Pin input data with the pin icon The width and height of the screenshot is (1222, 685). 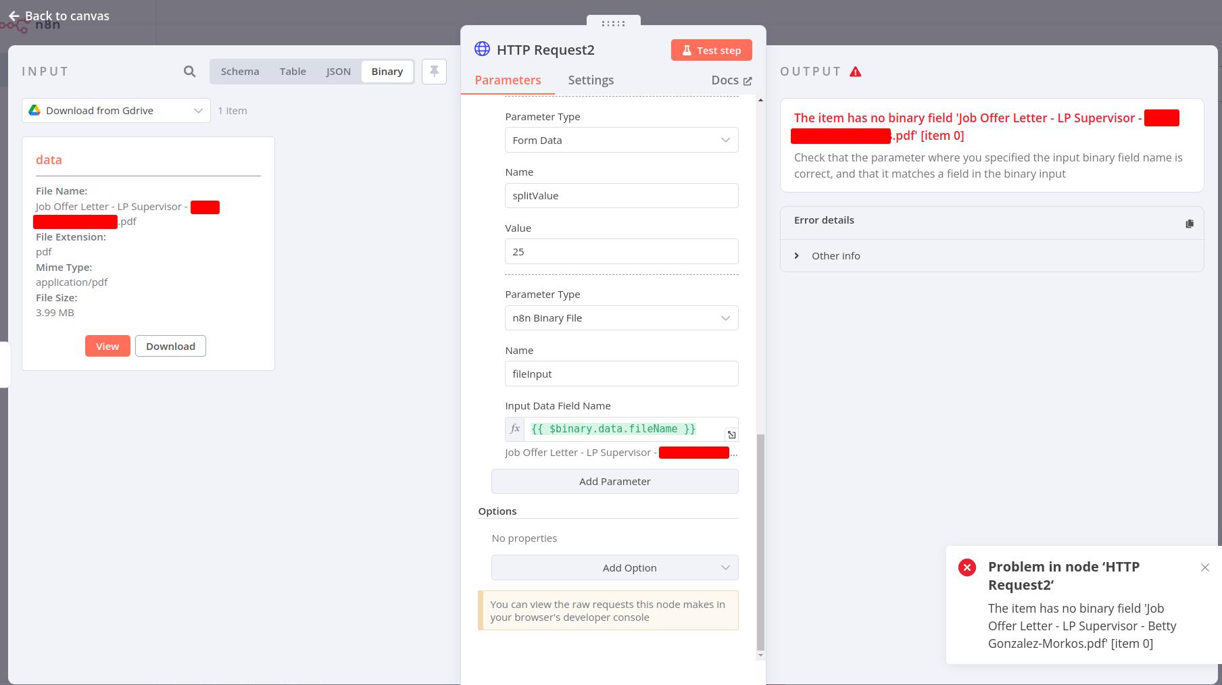434,71
